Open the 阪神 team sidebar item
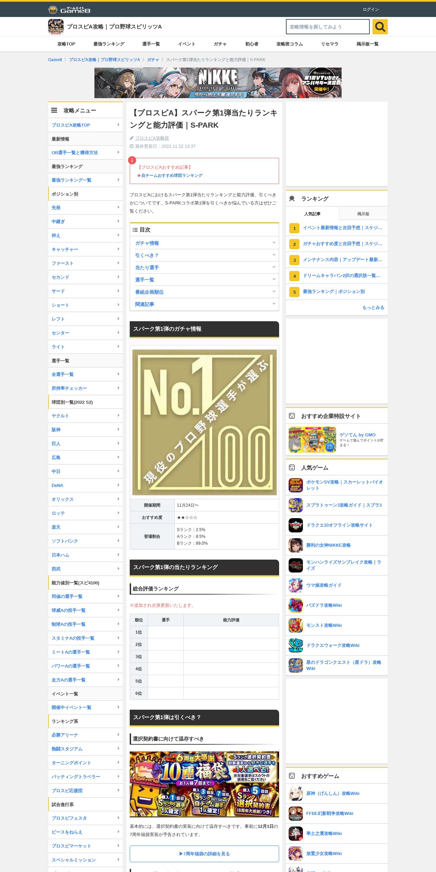The width and height of the screenshot is (436, 872). click(x=86, y=430)
